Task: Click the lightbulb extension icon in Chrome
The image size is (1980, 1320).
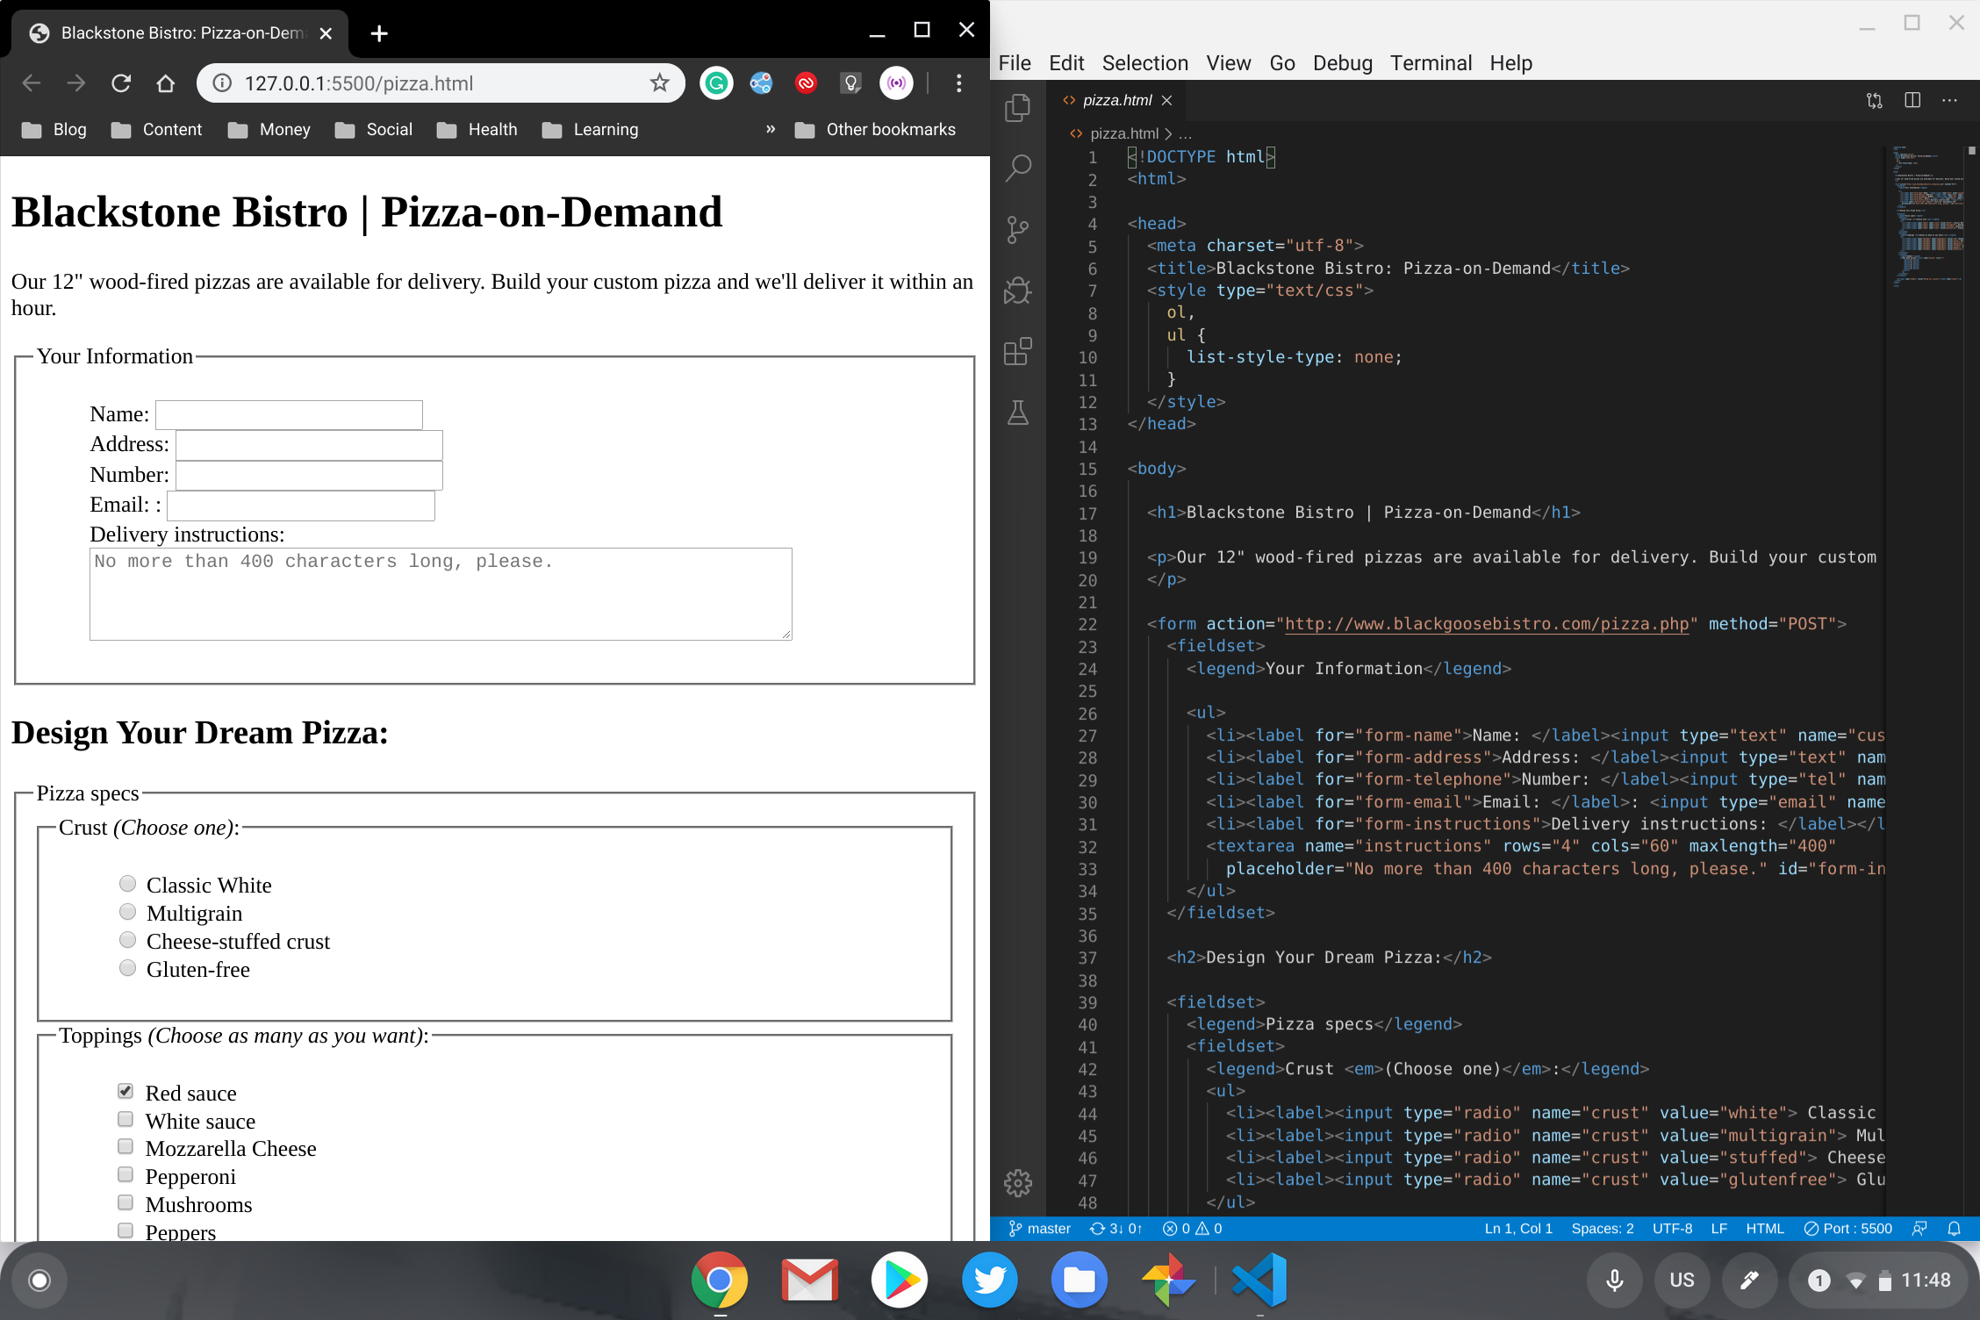Action: pyautogui.click(x=850, y=83)
